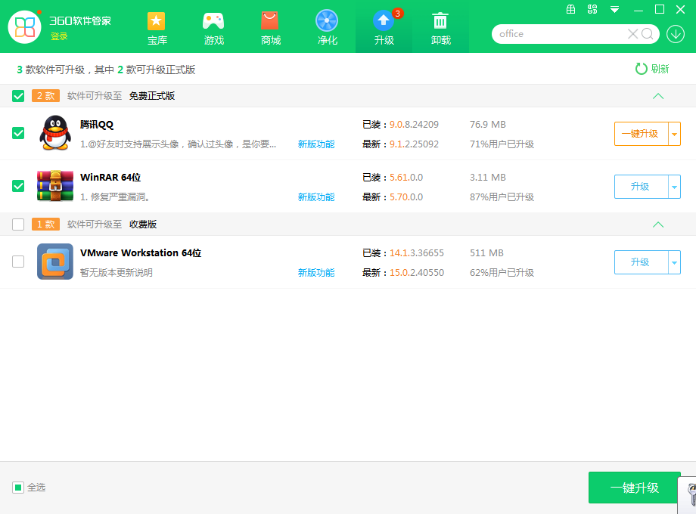Click 刷新 to refresh the upgrade list

[x=651, y=69]
